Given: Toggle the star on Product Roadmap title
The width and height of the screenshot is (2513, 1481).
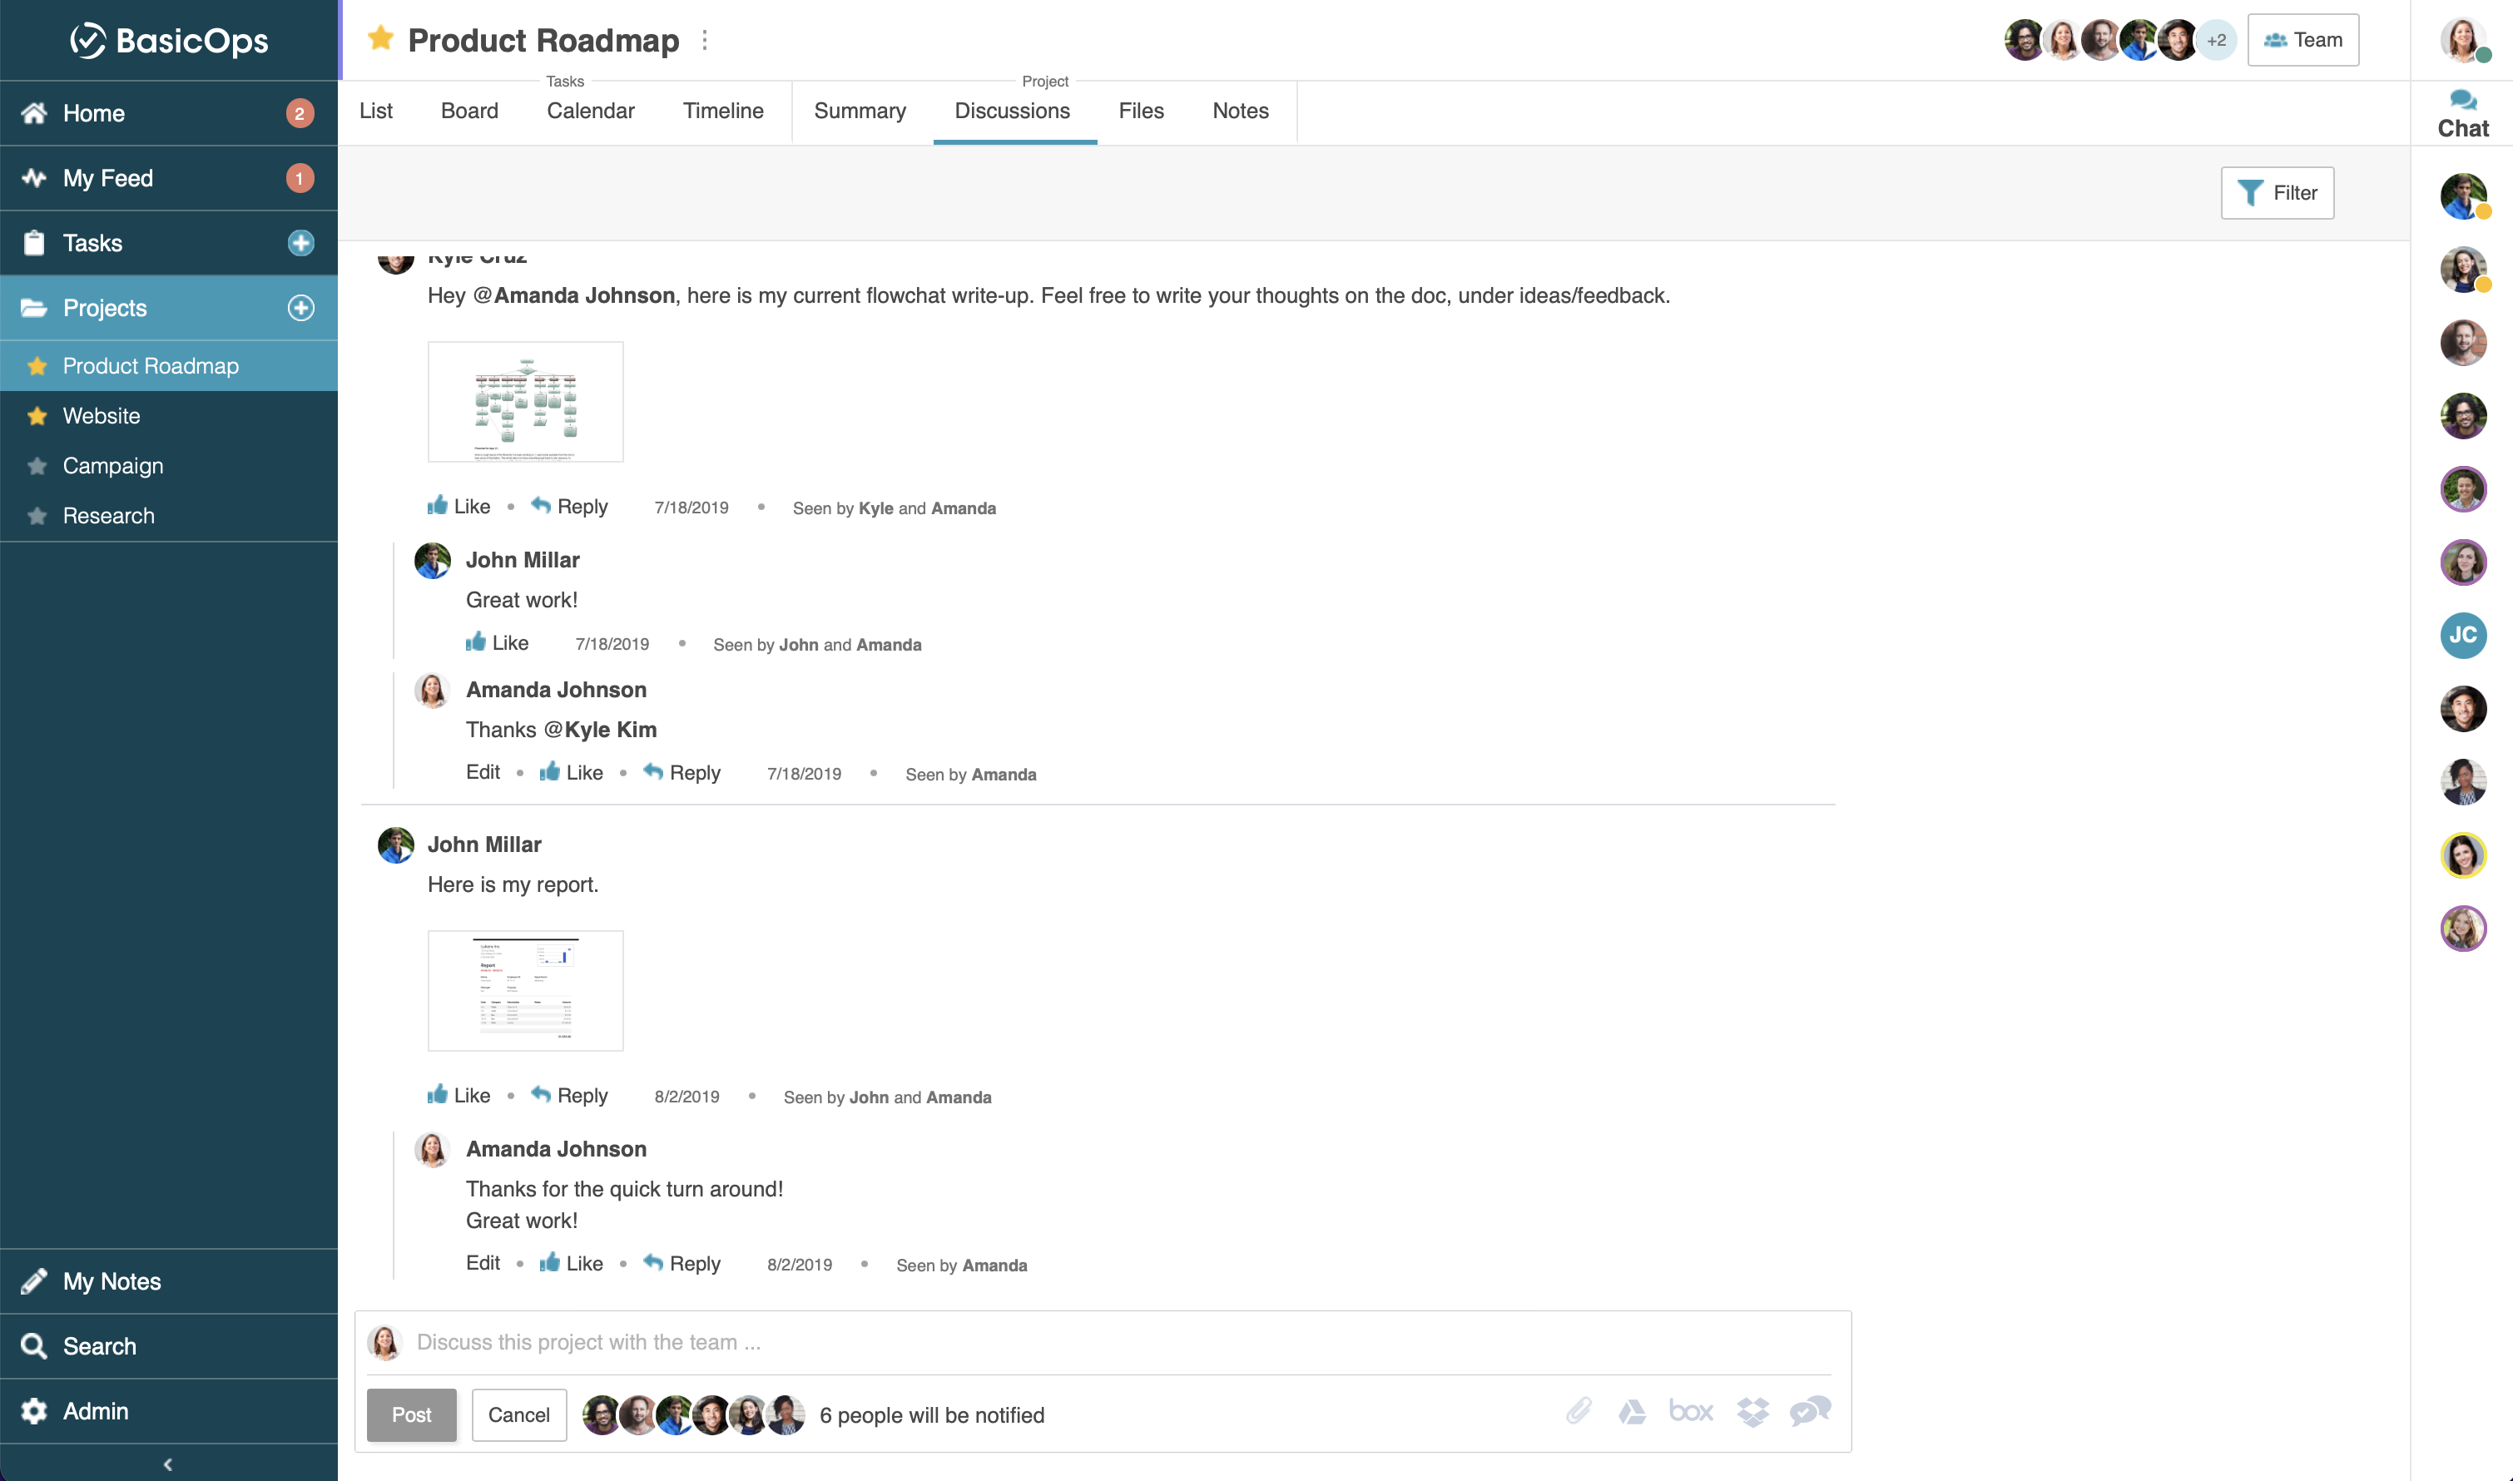Looking at the screenshot, I should pyautogui.click(x=380, y=39).
